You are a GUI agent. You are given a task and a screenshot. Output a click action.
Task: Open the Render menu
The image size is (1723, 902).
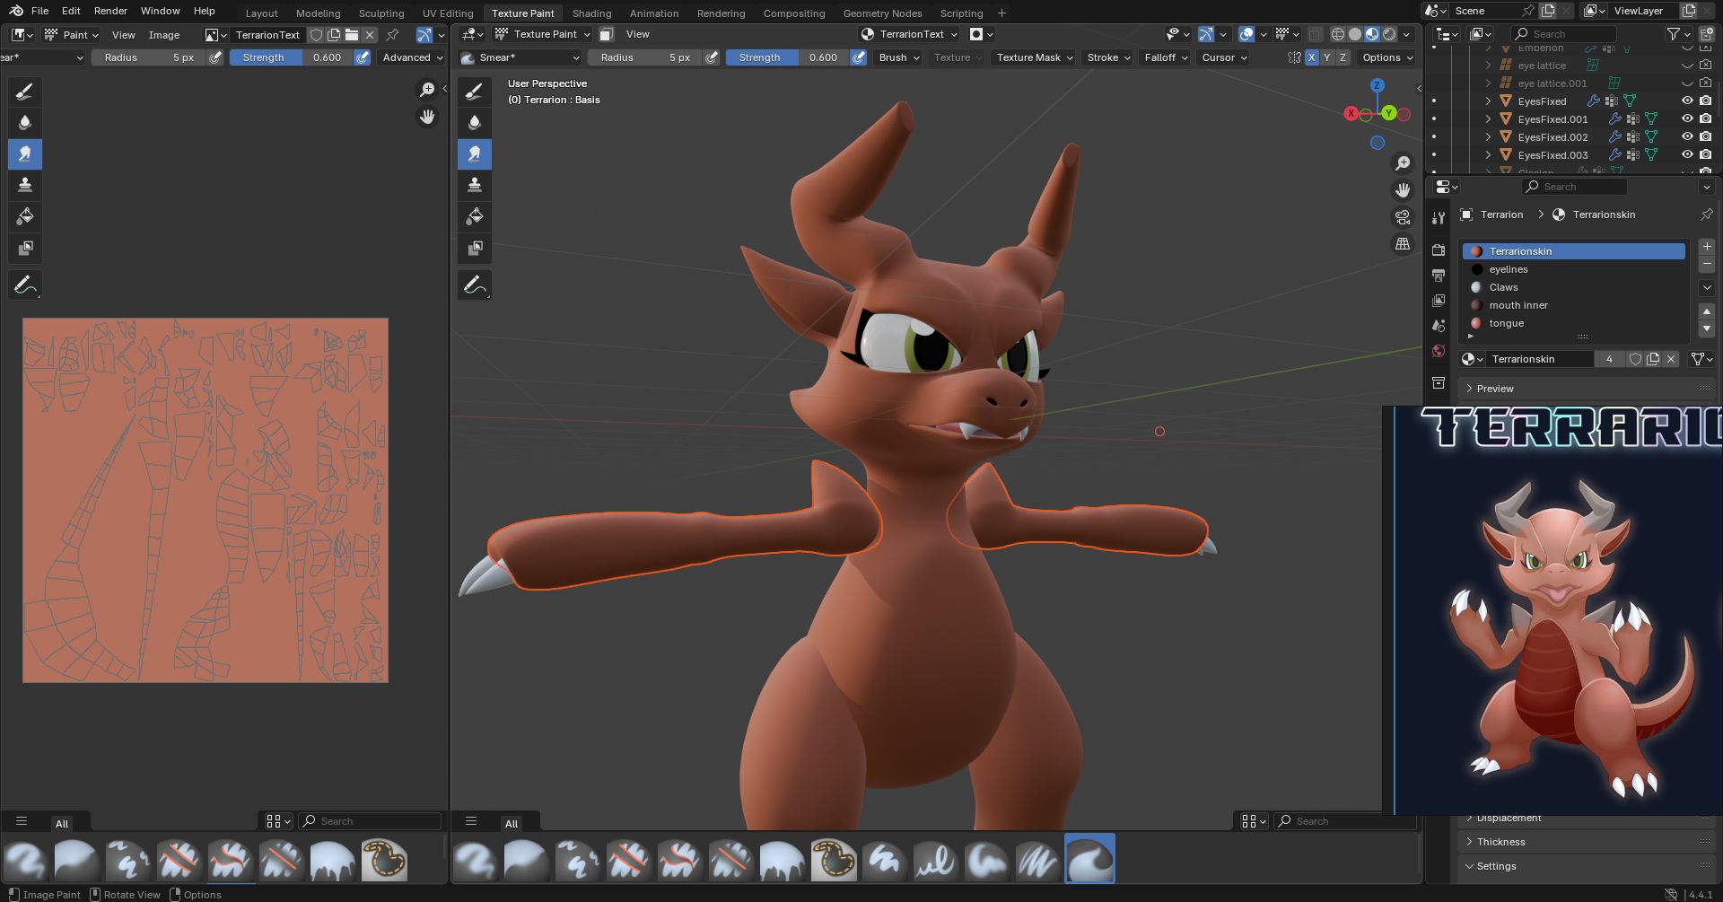(x=110, y=11)
